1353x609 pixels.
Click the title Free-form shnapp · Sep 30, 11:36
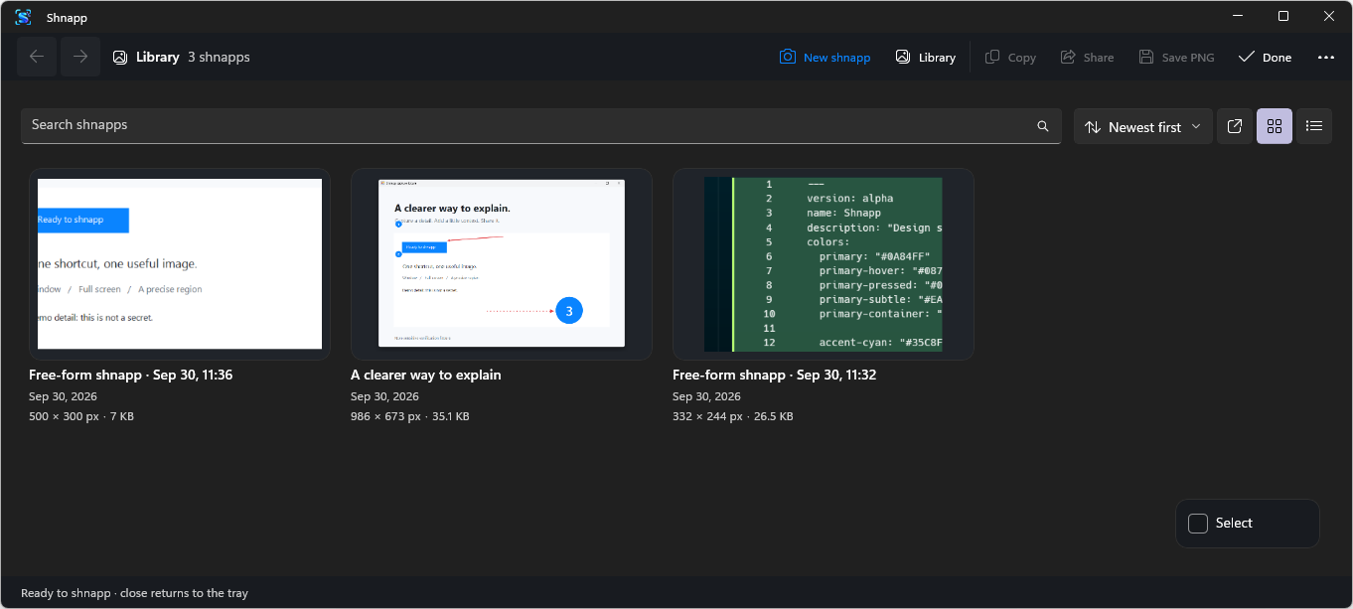click(131, 376)
